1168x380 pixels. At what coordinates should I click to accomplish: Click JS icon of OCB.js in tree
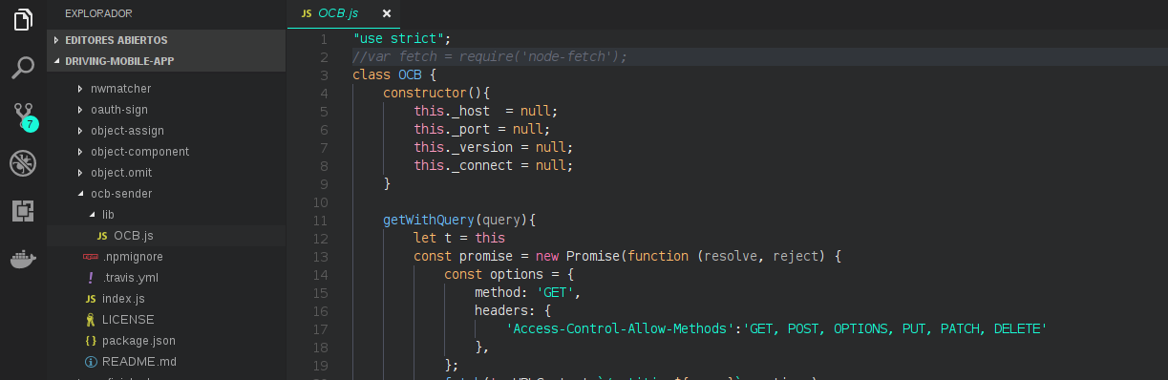coord(102,236)
